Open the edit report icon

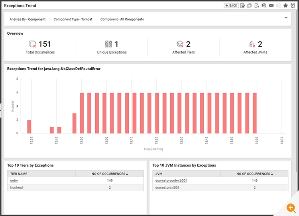[x=242, y=6]
